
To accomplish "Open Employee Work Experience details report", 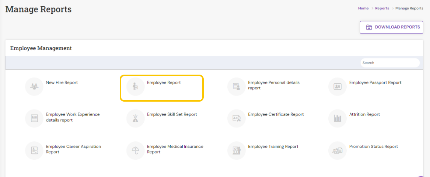I will pyautogui.click(x=73, y=117).
